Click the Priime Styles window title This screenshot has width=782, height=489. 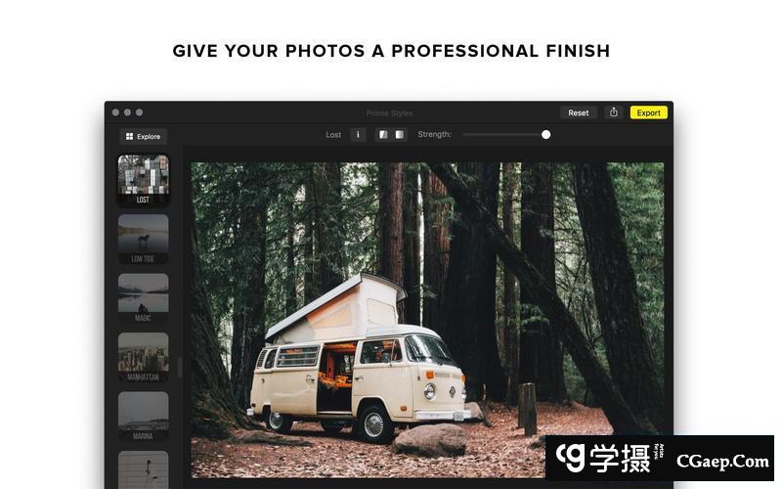[x=389, y=113]
